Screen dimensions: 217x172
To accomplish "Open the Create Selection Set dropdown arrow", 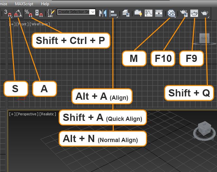I will click(x=93, y=12).
